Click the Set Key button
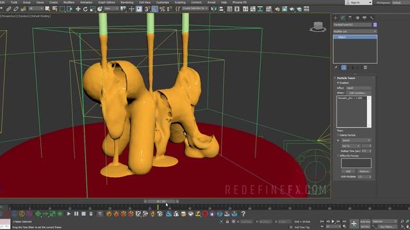Image resolution: width=410 pixels, height=230 pixels. [365, 227]
